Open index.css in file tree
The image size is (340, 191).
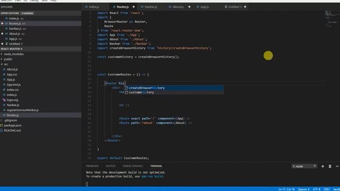click(13, 90)
